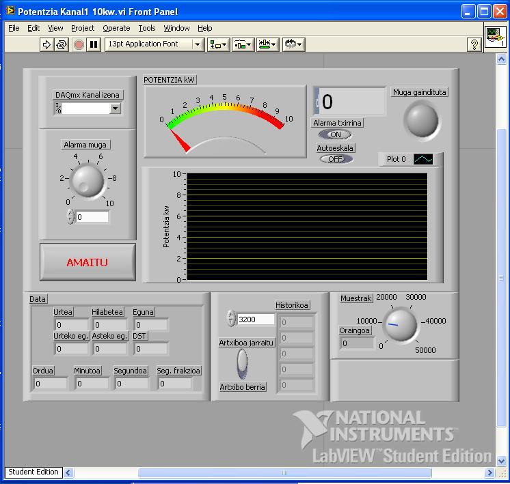510x484 pixels.
Task: Click the Muga gainditua label
Action: (419, 92)
